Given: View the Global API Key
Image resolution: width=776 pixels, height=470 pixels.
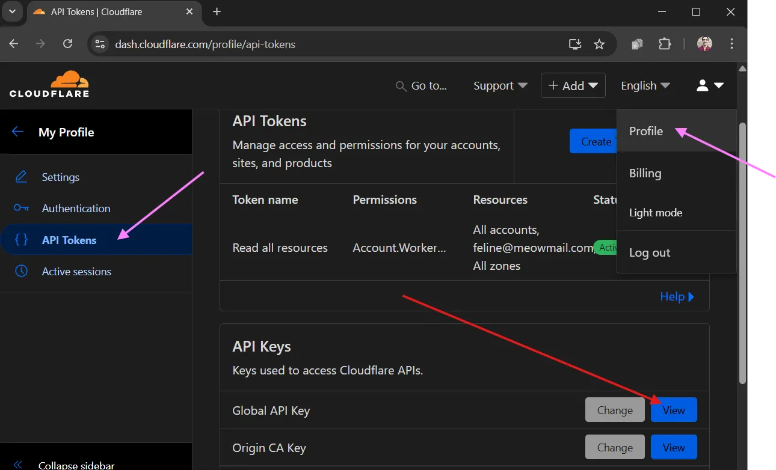Looking at the screenshot, I should 673,409.
